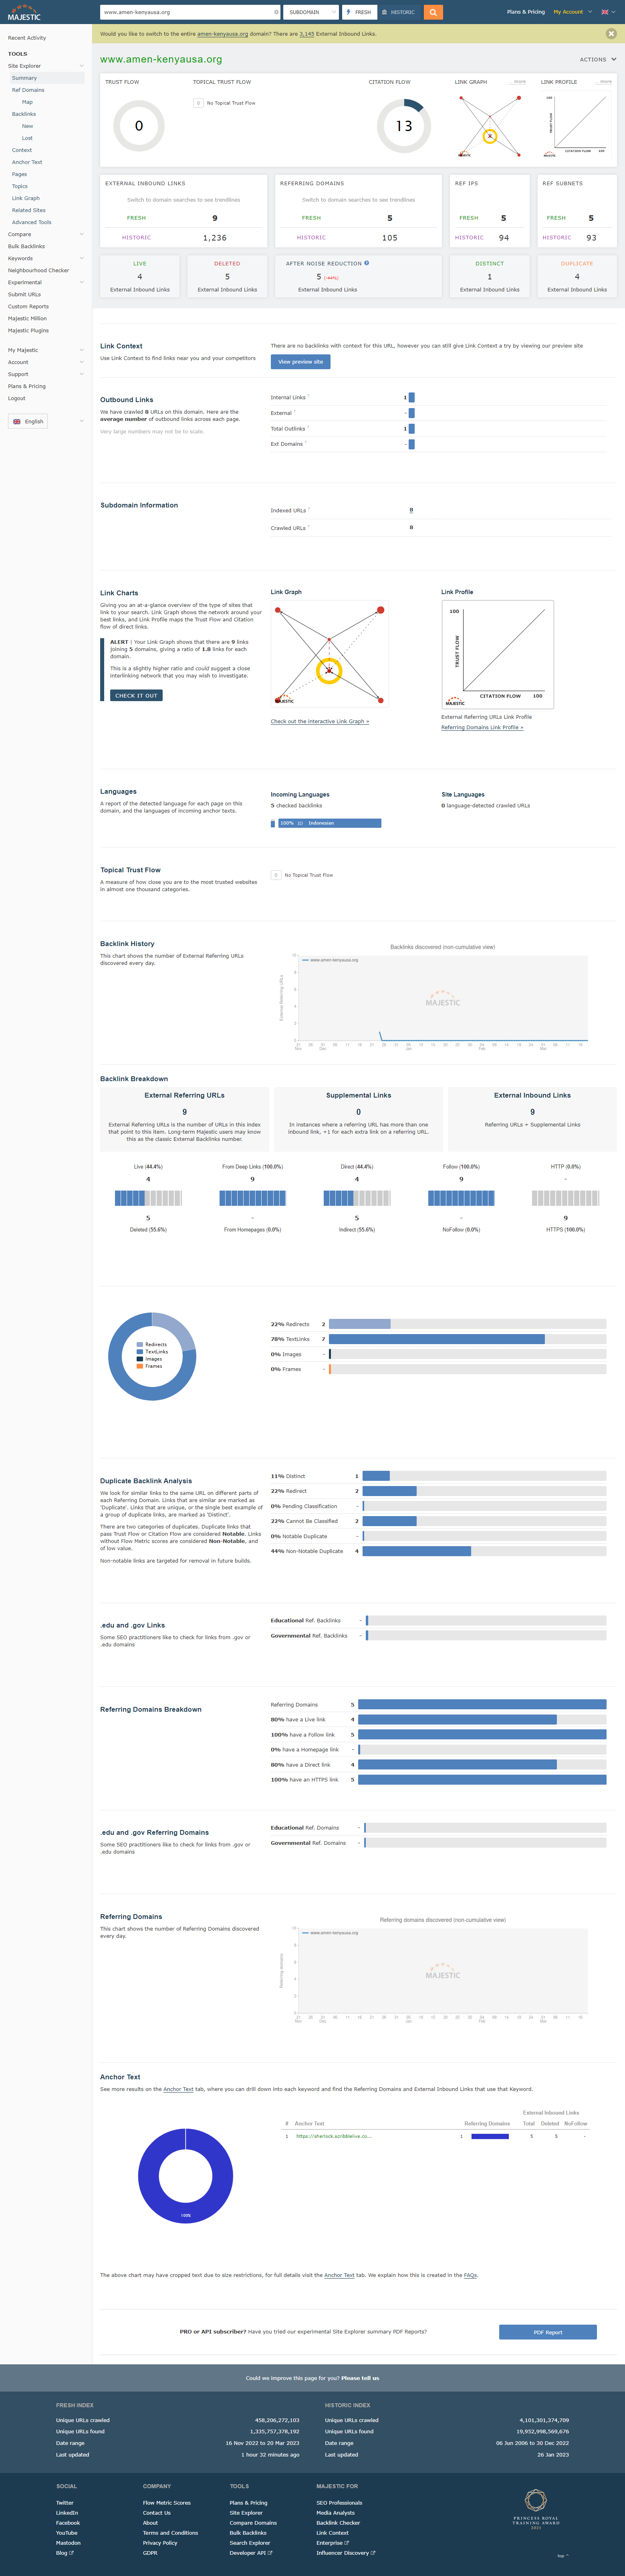Click Logout in the sidebar
Viewport: 625px width, 2576px height.
click(17, 398)
